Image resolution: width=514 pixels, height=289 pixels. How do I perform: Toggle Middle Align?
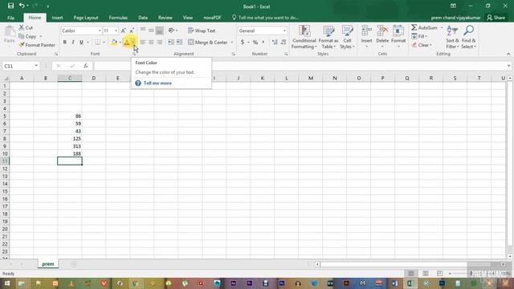151,31
